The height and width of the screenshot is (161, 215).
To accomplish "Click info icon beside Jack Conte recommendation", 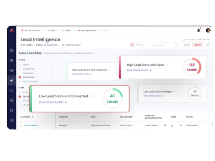I will coord(165,125).
